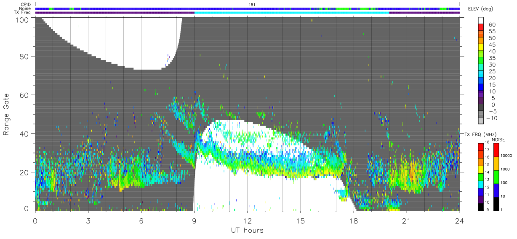The width and height of the screenshot is (517, 239).
Task: Click the purple TX Freq strip segment before 9 UT
Action: [x=115, y=13]
